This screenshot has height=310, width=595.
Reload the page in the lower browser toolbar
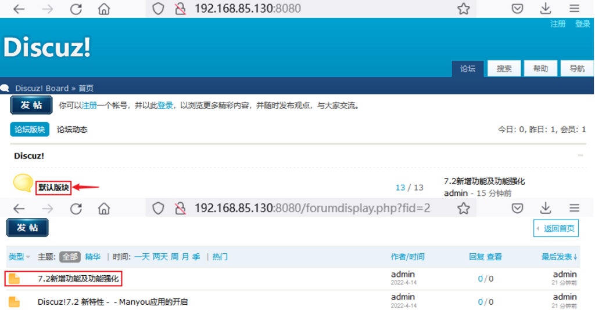click(76, 209)
